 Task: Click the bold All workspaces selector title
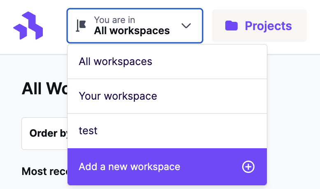(132, 31)
